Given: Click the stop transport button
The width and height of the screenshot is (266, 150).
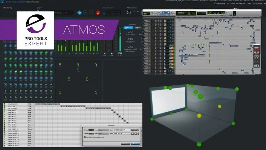Looking at the screenshot, I should point(85,13).
